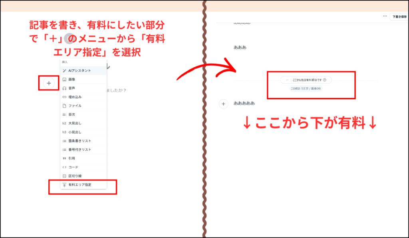
Task: Apply 小見出し h3 heading
Action: click(75, 132)
